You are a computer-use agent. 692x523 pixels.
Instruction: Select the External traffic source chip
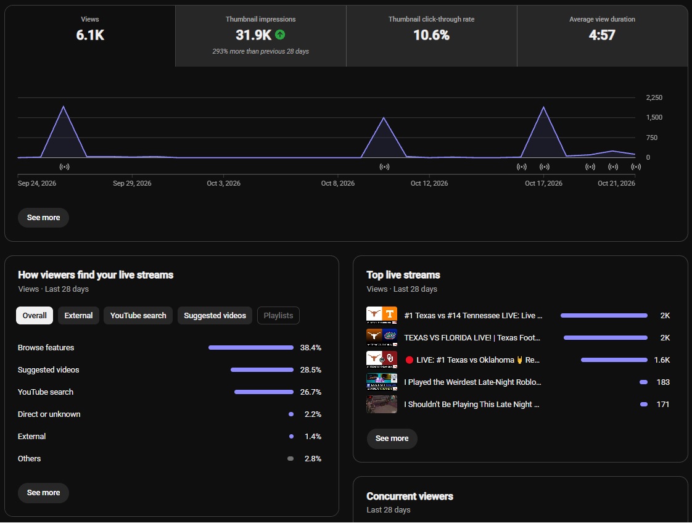point(78,316)
